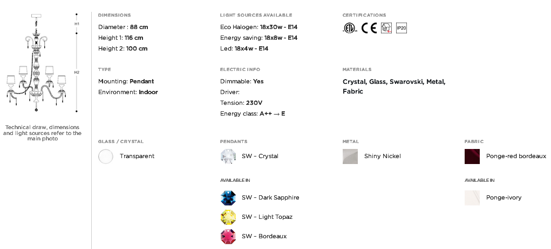Click the Ponge-ivory label
551x249 pixels.
(504, 197)
